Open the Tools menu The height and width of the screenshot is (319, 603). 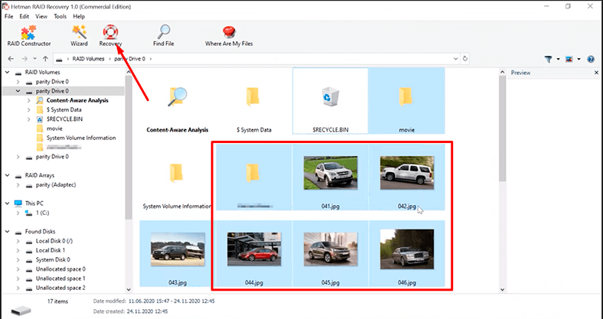60,17
